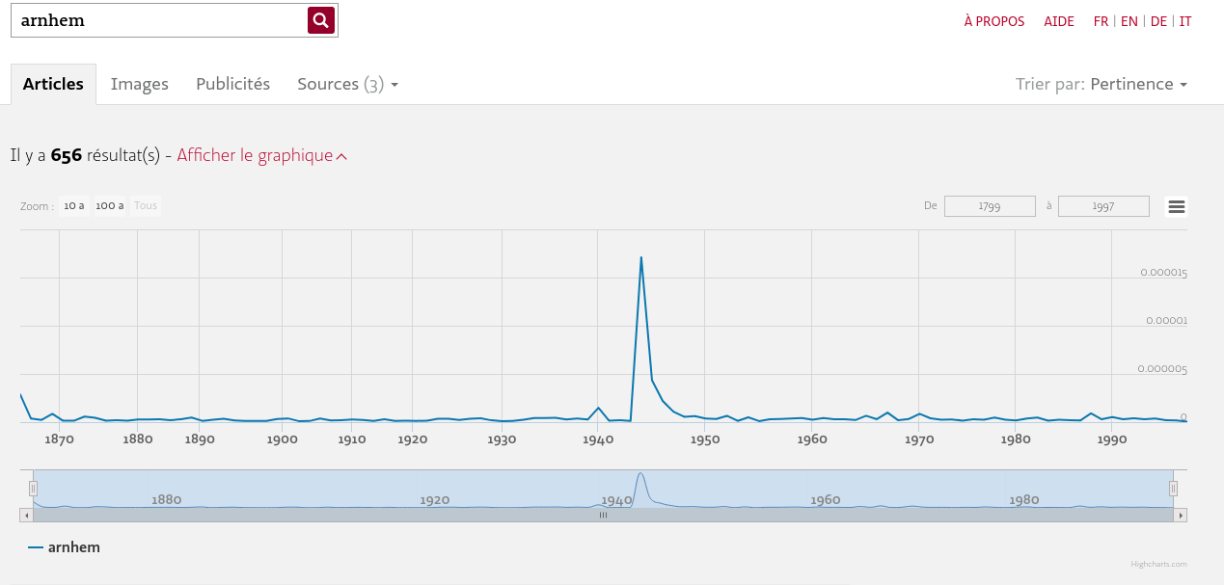The height and width of the screenshot is (585, 1224).
Task: Set zoom to 10 a
Action: pos(74,206)
